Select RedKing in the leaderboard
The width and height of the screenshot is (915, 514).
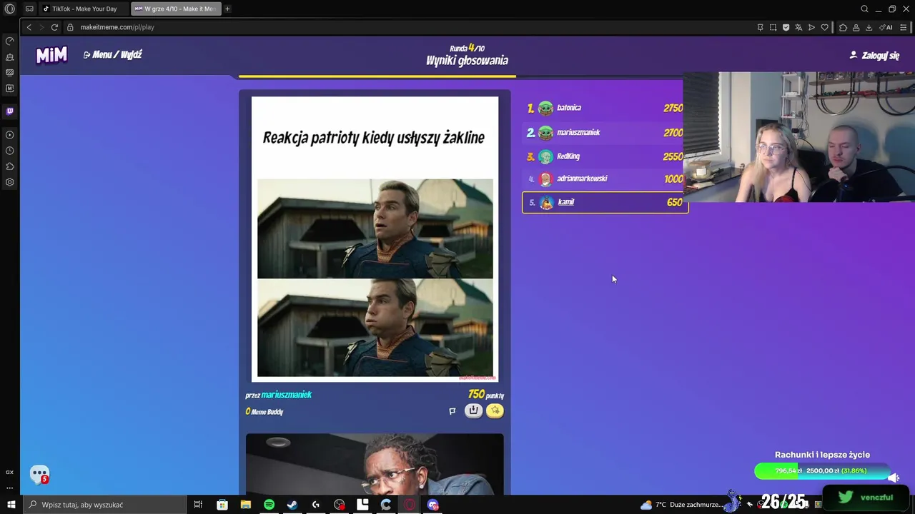tap(605, 156)
